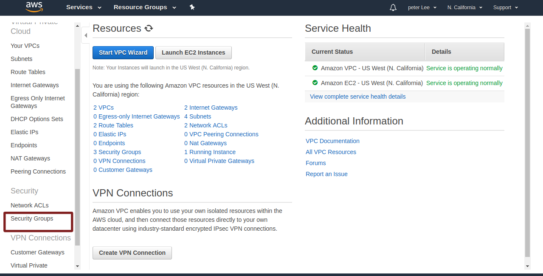
Task: Expand the peter Lee account menu
Action: tap(422, 8)
